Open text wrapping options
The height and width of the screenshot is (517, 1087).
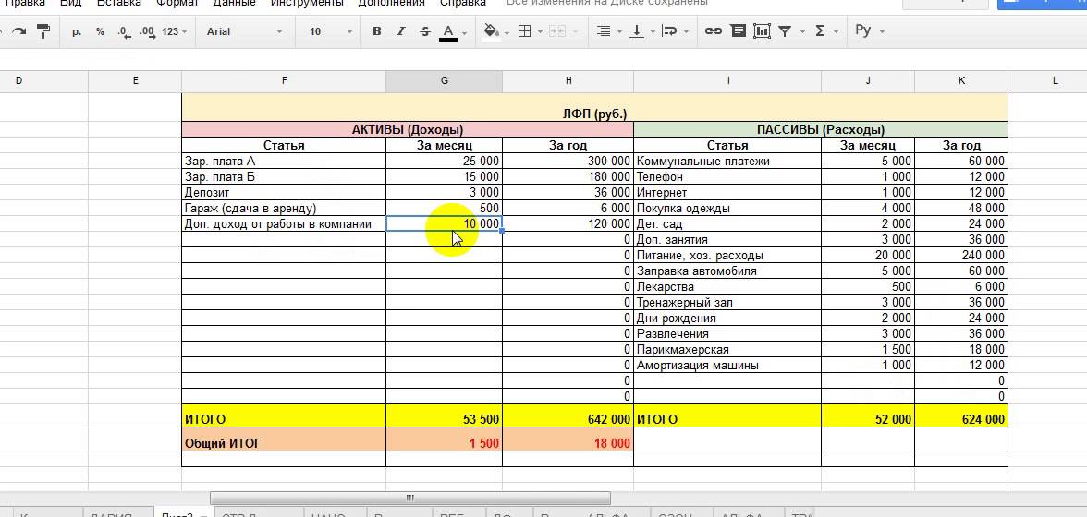(x=675, y=31)
